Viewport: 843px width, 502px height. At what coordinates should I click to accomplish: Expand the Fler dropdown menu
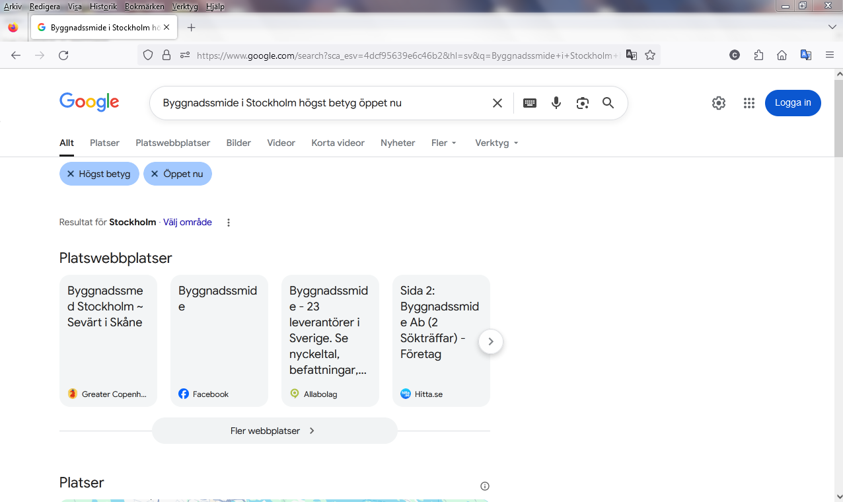(x=443, y=143)
